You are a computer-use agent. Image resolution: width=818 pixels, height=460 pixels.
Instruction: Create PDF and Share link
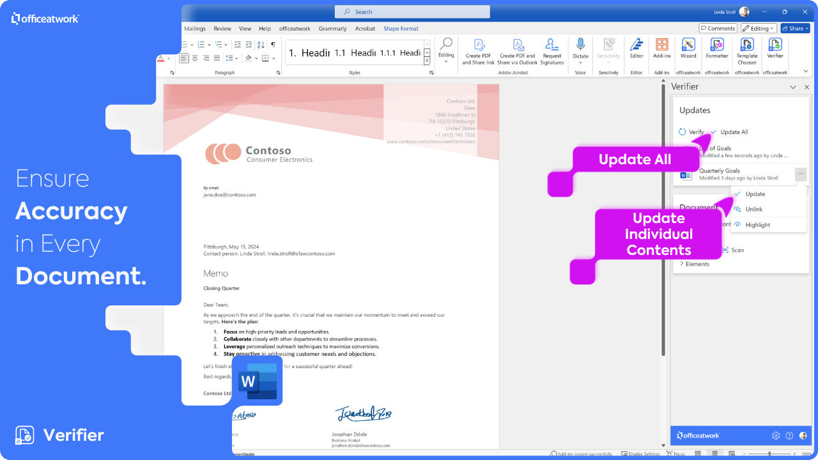pyautogui.click(x=479, y=51)
